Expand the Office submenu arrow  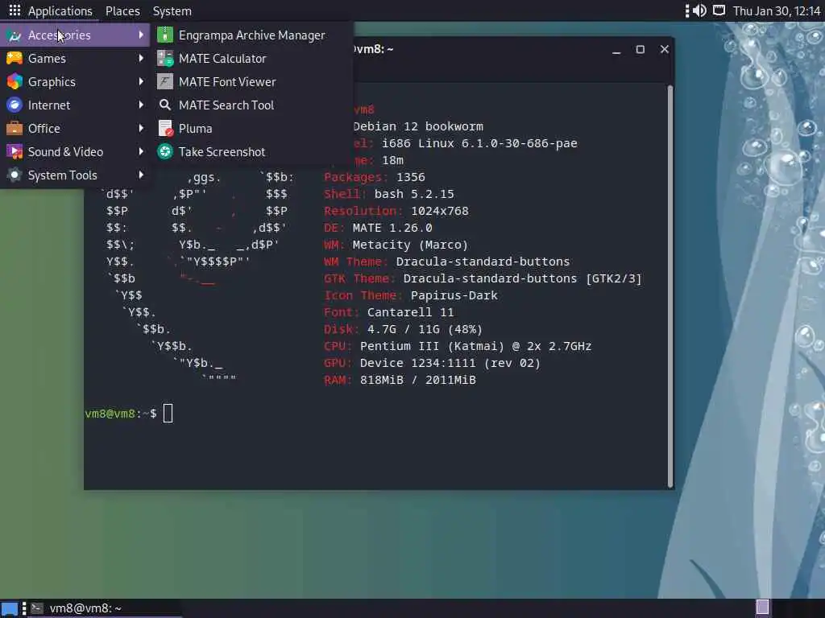pos(141,128)
